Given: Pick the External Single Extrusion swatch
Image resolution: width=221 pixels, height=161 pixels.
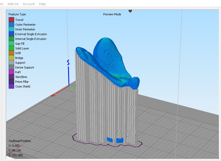Looking at the screenshot, I should pos(11,34).
